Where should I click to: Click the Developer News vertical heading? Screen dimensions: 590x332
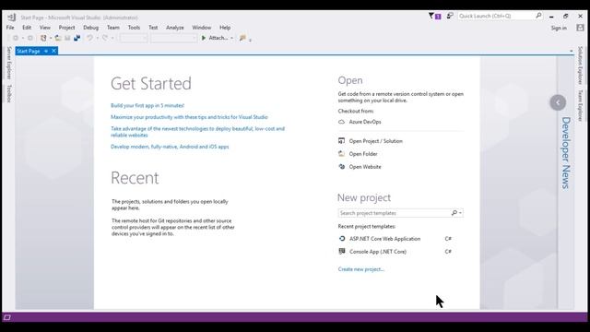click(x=566, y=153)
